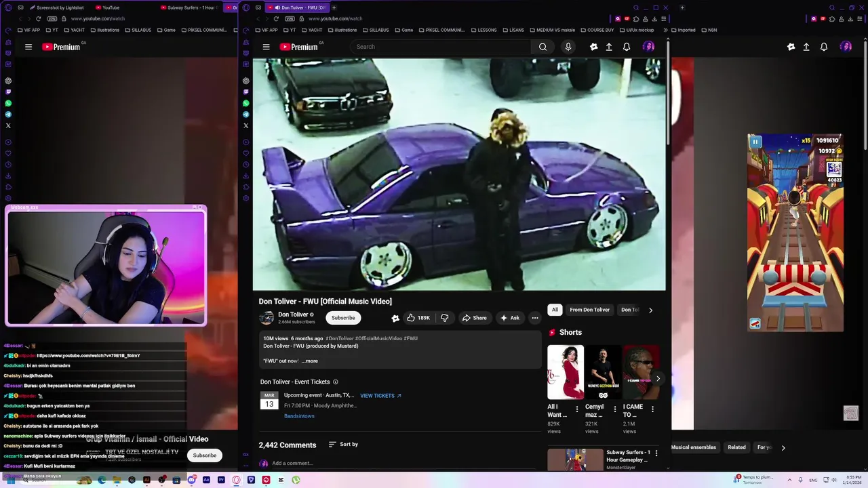Select the 'All' filter chip

(x=555, y=310)
